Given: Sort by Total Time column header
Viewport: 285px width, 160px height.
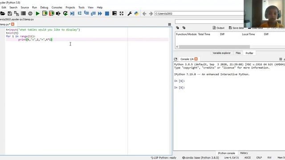Looking at the screenshot, I should [x=204, y=34].
